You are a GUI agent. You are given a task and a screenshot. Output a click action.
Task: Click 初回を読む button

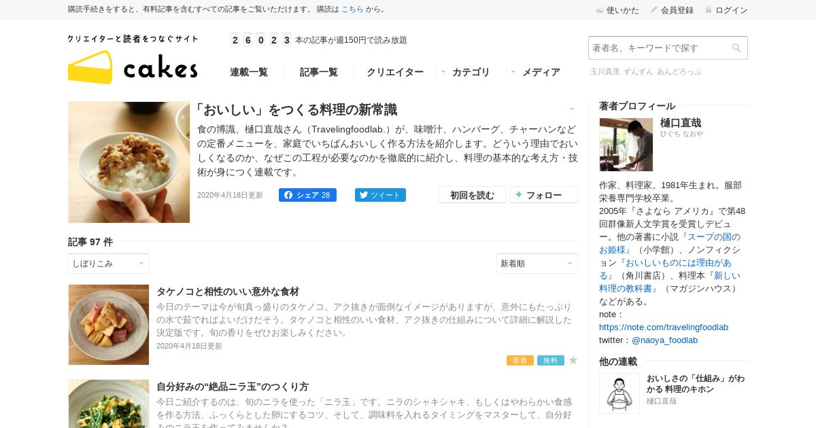(x=473, y=195)
